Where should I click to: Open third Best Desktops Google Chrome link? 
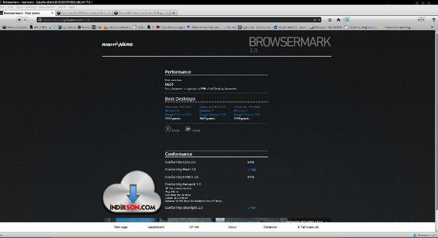[246, 114]
